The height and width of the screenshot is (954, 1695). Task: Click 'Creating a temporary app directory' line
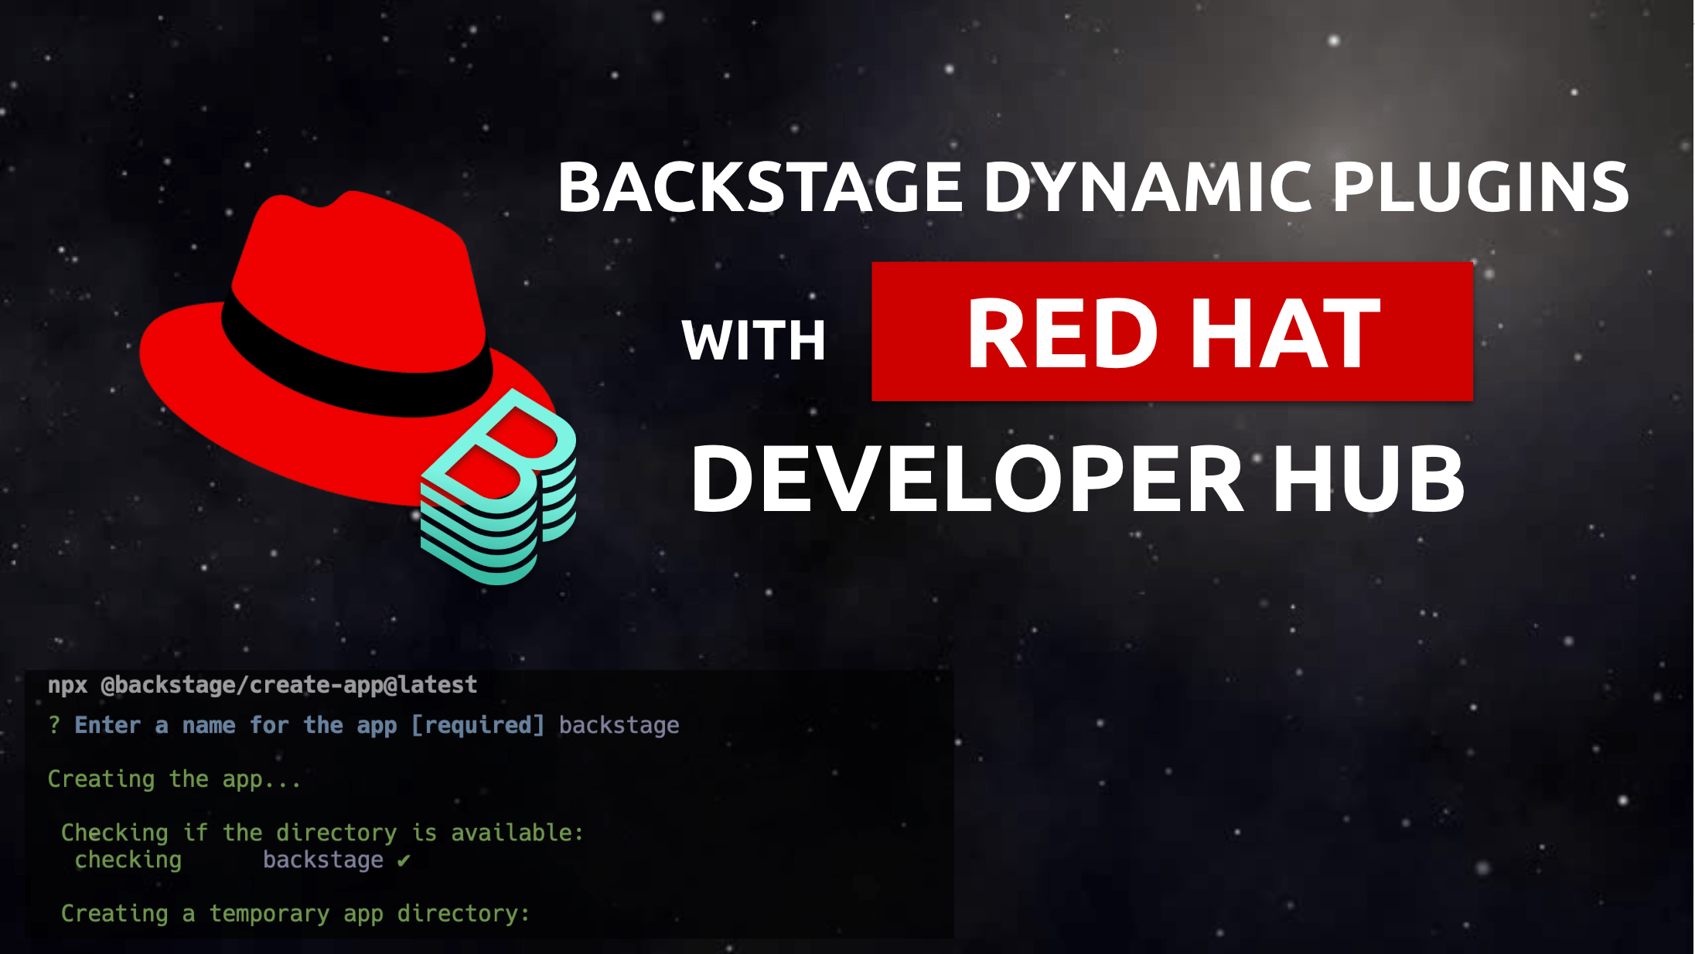point(295,913)
